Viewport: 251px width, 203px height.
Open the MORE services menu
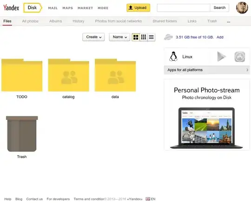(x=103, y=8)
